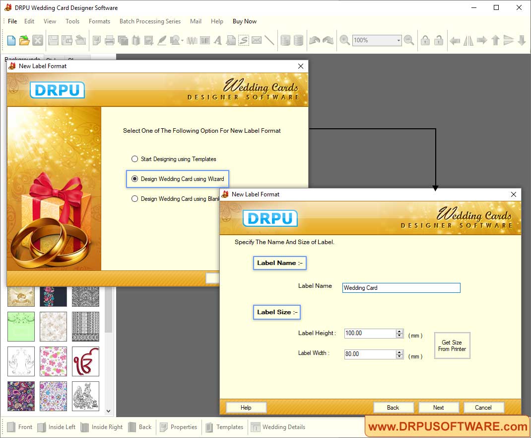The width and height of the screenshot is (531, 438).
Task: Select the Ik Onkar symbol background thumbnail
Action: click(86, 361)
